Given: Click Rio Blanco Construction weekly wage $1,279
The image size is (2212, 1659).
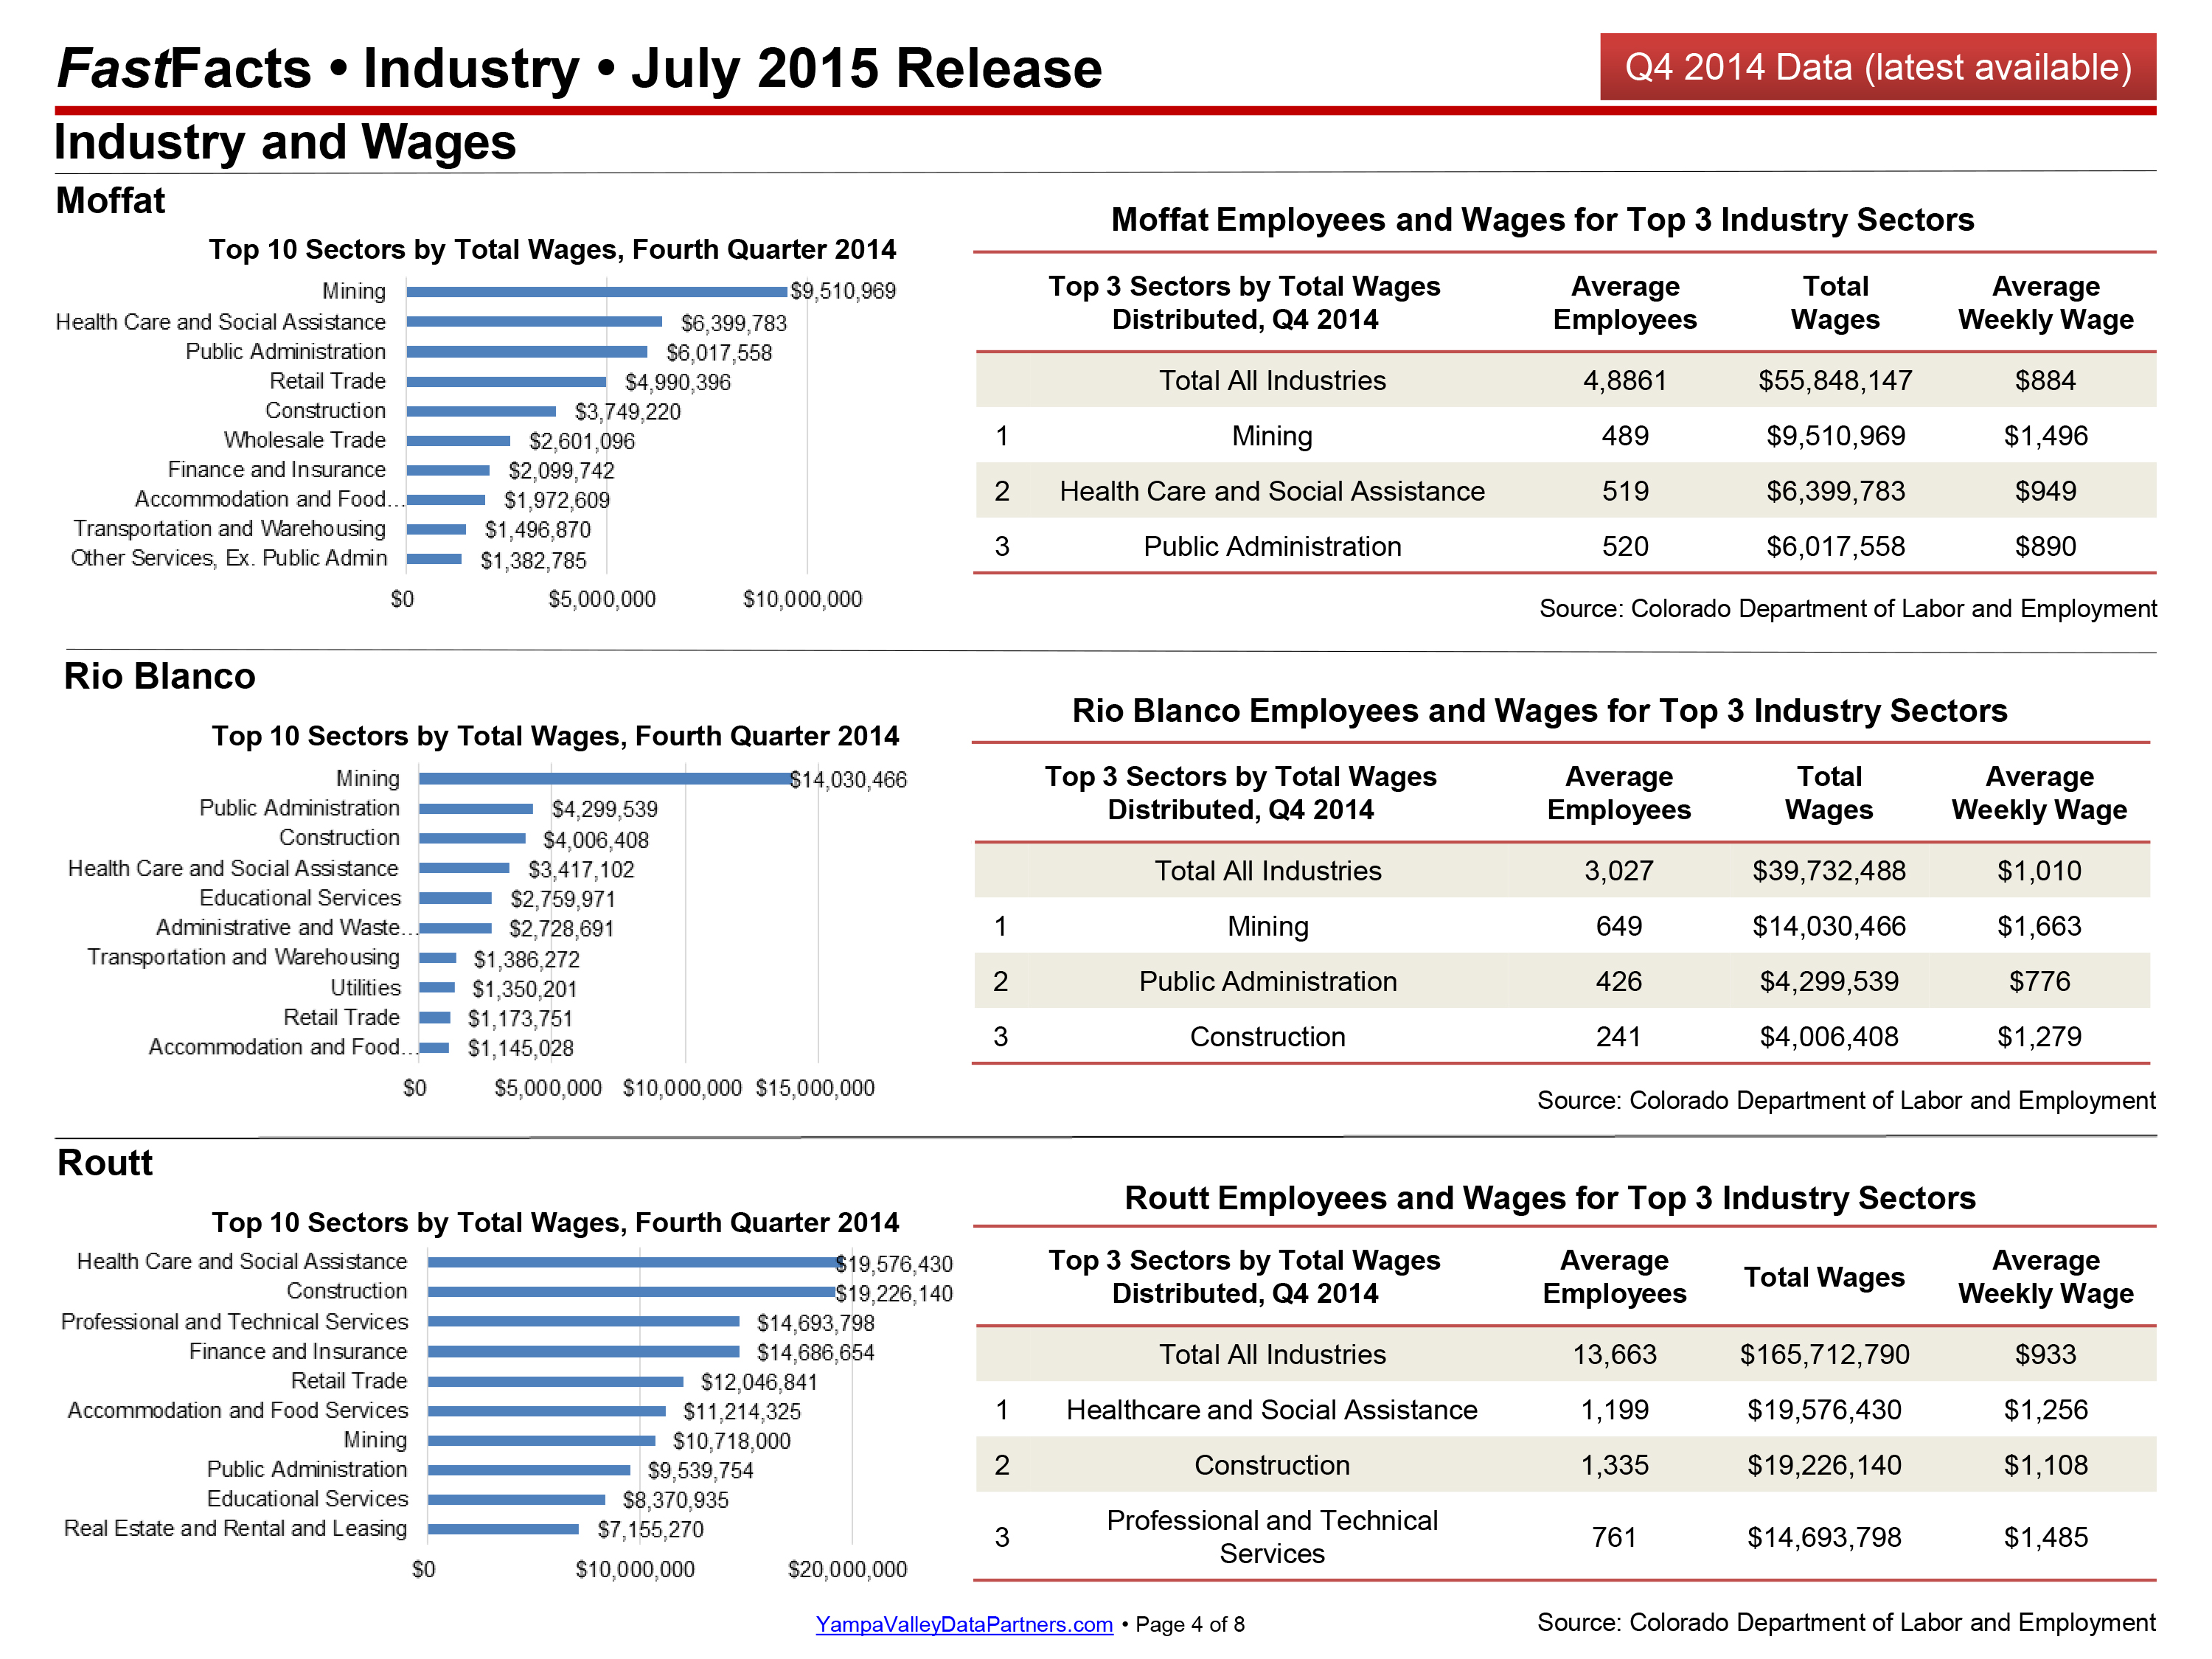Looking at the screenshot, I should 2040,1037.
